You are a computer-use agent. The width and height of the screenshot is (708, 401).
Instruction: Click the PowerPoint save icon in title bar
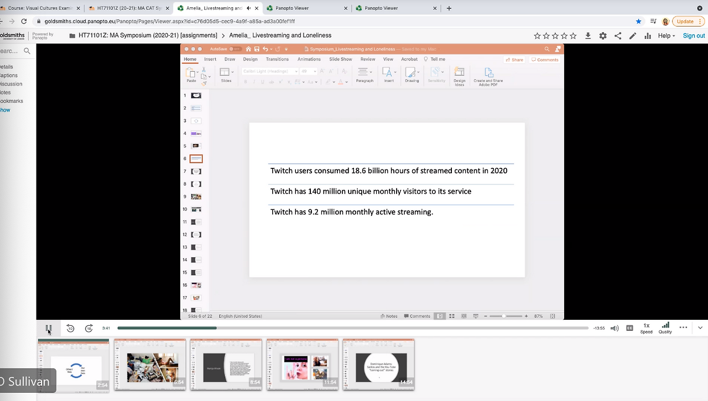[257, 49]
